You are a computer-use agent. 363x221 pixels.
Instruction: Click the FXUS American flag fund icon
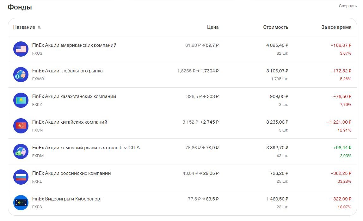click(21, 49)
